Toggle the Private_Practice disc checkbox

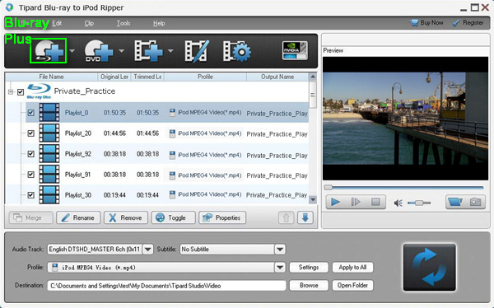point(21,92)
